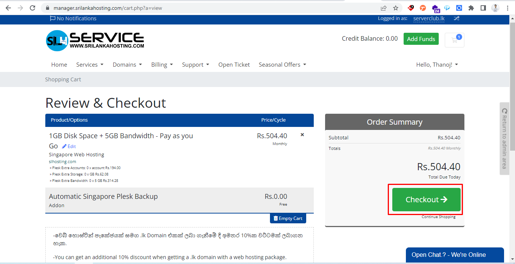The width and height of the screenshot is (515, 264).
Task: Open the Hello, Thanoj! account dropdown
Action: tap(437, 65)
